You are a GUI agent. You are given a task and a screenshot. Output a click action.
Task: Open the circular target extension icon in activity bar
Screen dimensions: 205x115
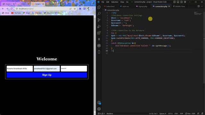click(x=99, y=45)
